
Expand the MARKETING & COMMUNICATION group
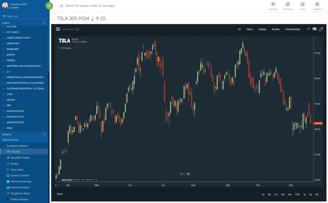click(x=3, y=77)
